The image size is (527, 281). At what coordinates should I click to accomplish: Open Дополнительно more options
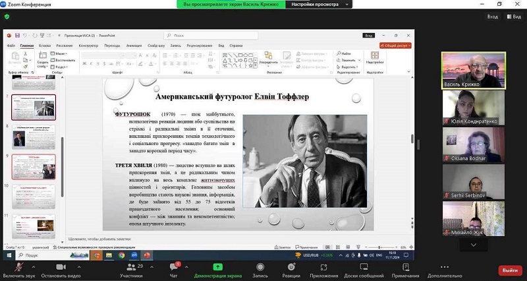pos(445,270)
